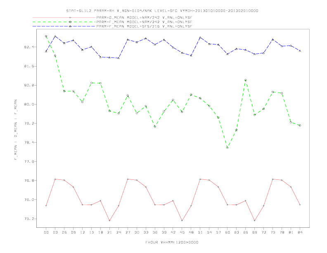This screenshot has height=253, width=327.
Task: Click the x-axis tick label 48
Action: (x=191, y=232)
